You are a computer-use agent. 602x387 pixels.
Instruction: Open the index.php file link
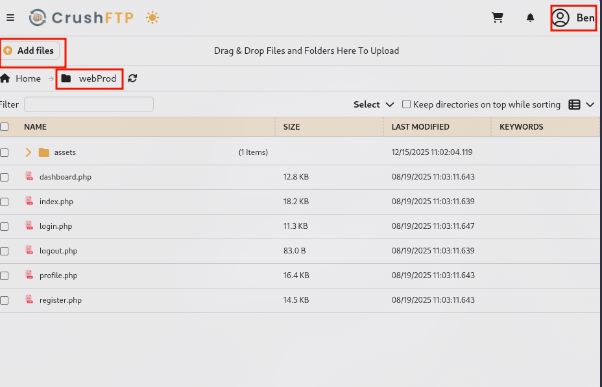point(56,202)
